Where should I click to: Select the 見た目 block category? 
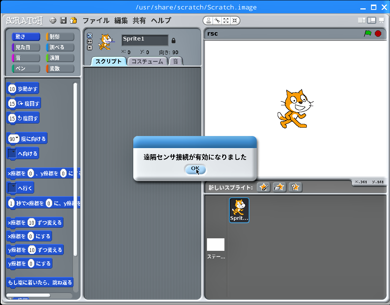[x=26, y=47]
